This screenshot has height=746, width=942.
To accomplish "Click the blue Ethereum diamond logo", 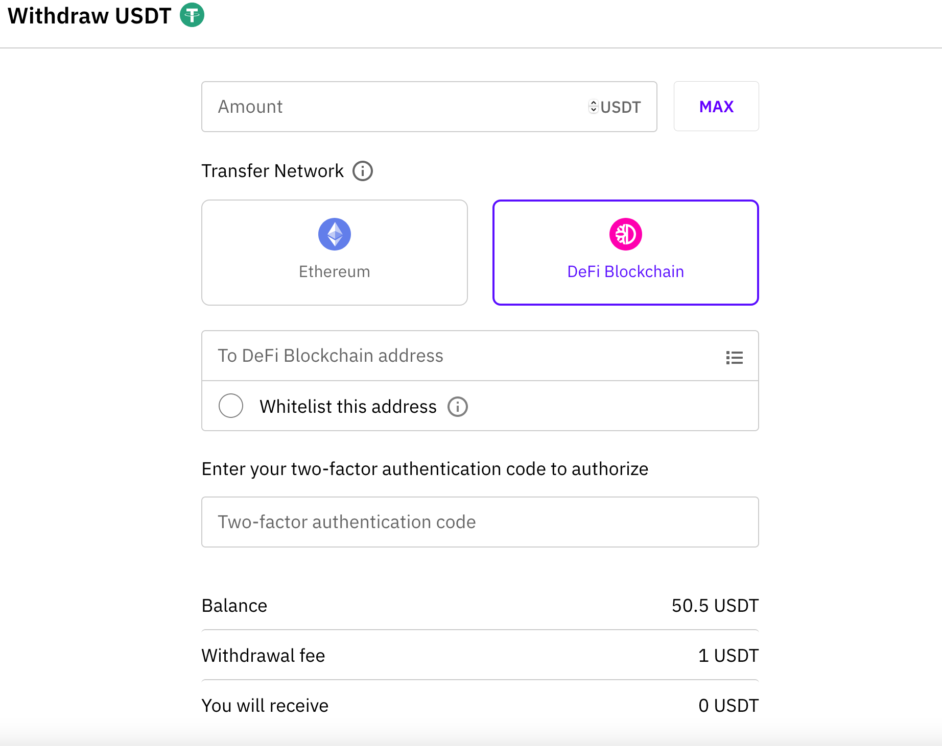I will point(335,234).
